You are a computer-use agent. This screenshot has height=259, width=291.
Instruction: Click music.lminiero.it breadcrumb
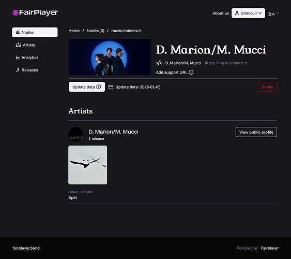[127, 31]
